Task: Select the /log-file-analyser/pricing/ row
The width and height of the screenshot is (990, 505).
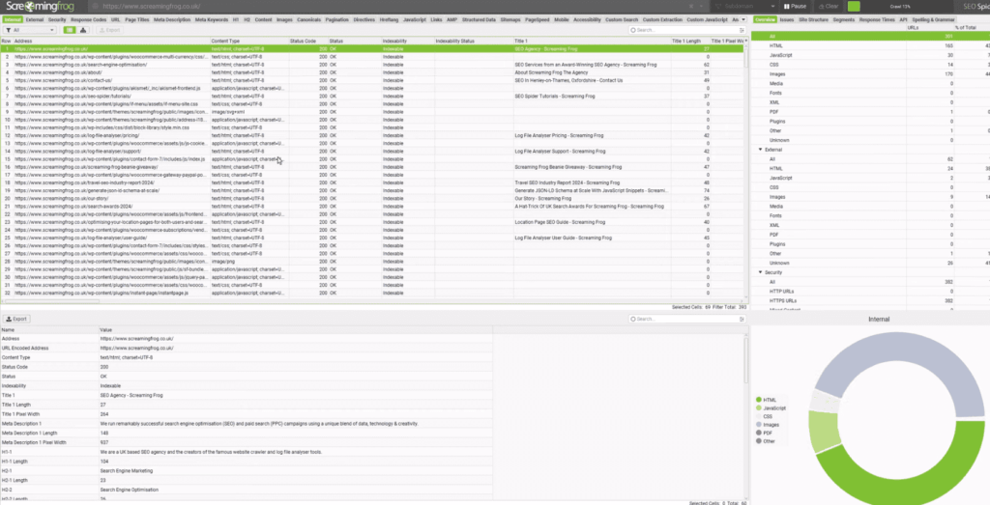Action: (x=372, y=135)
